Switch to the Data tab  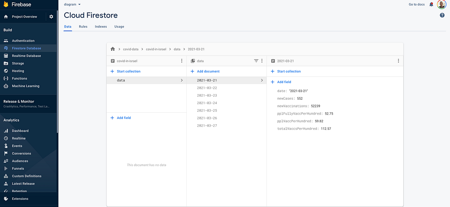point(68,26)
